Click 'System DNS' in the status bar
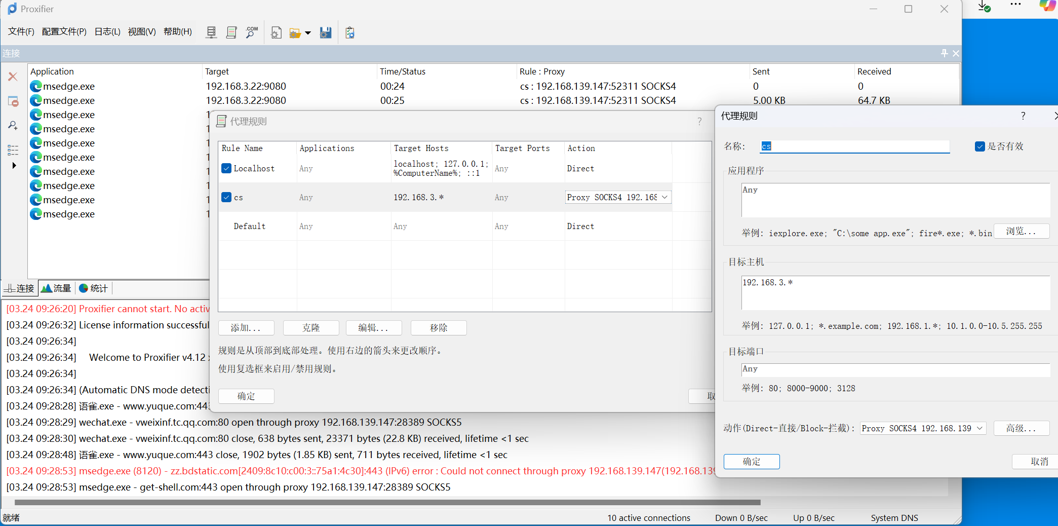Image resolution: width=1058 pixels, height=526 pixels. 894,518
